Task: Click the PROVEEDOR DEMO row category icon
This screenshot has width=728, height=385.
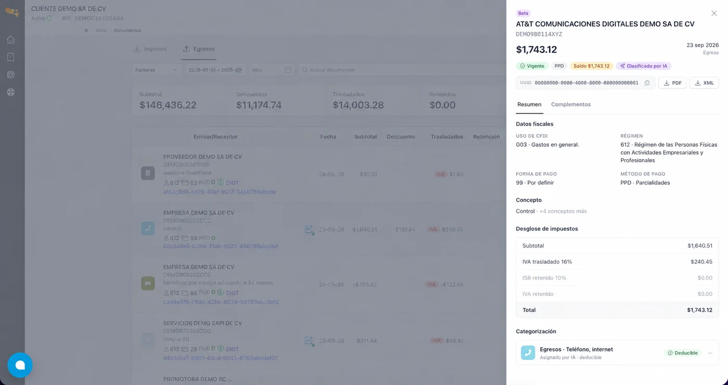Action: tap(148, 173)
